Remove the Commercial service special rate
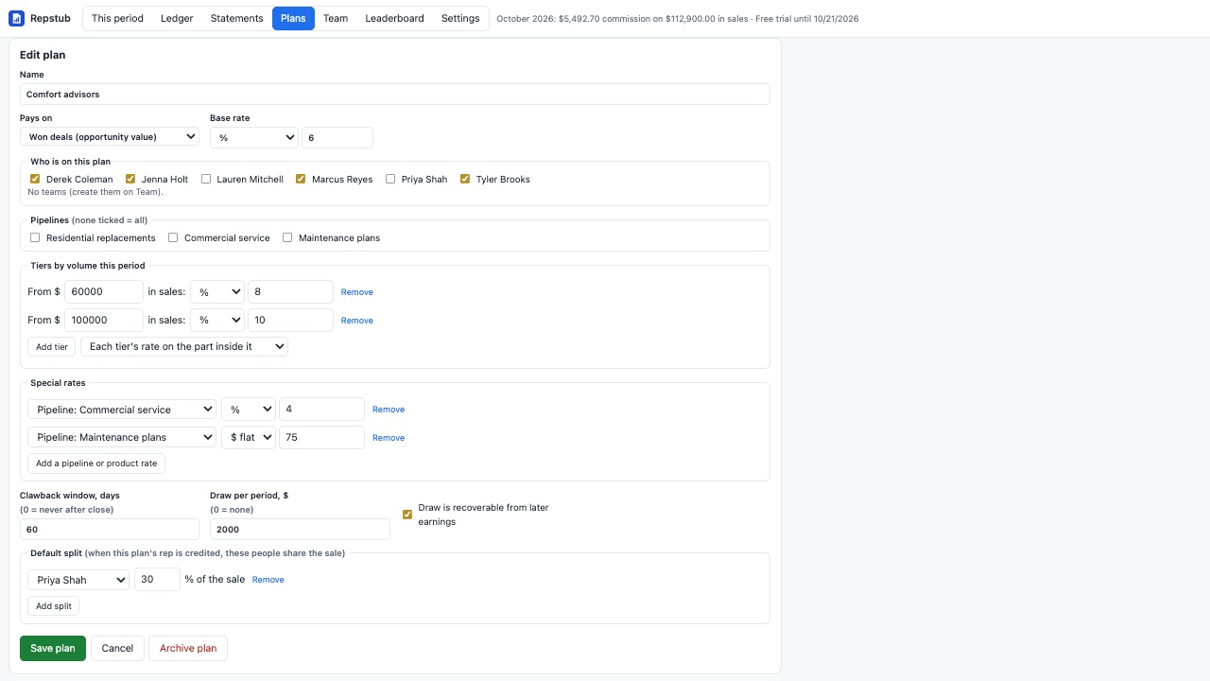1210x681 pixels. click(x=389, y=410)
